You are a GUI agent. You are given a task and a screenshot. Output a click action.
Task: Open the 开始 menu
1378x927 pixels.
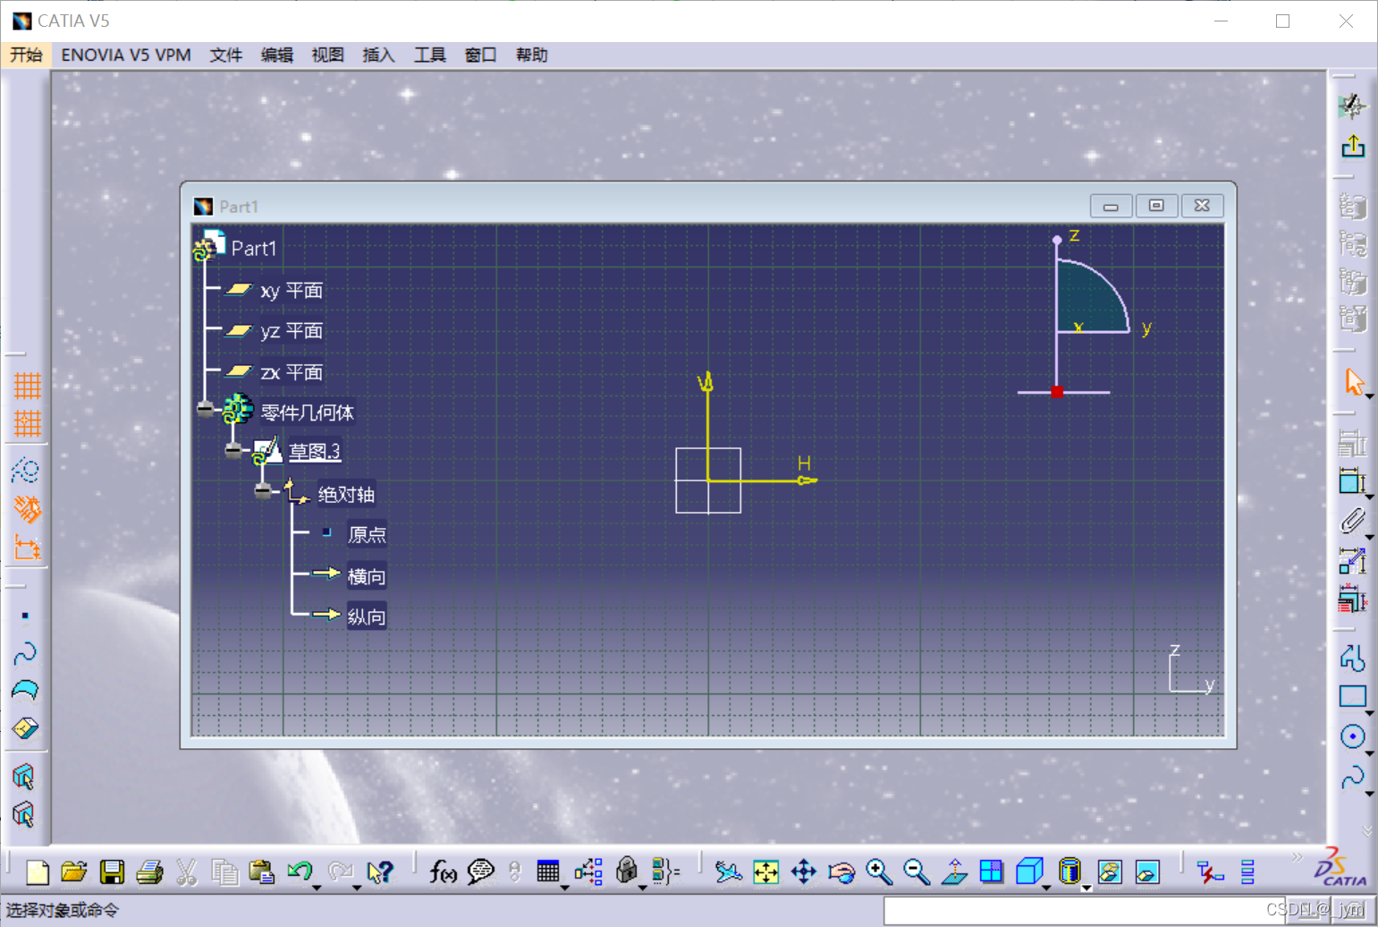[26, 55]
